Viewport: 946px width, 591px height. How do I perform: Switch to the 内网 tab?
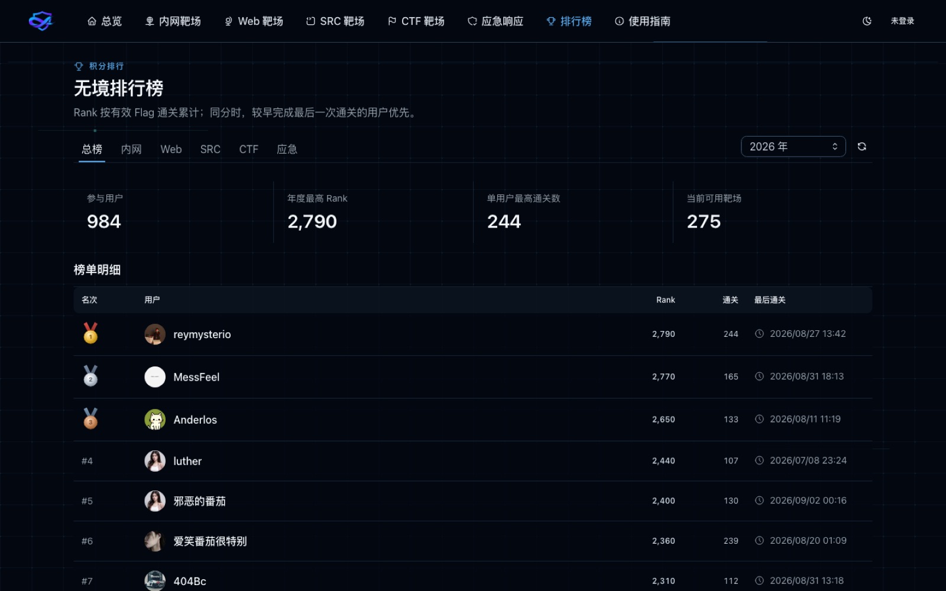[x=131, y=150]
